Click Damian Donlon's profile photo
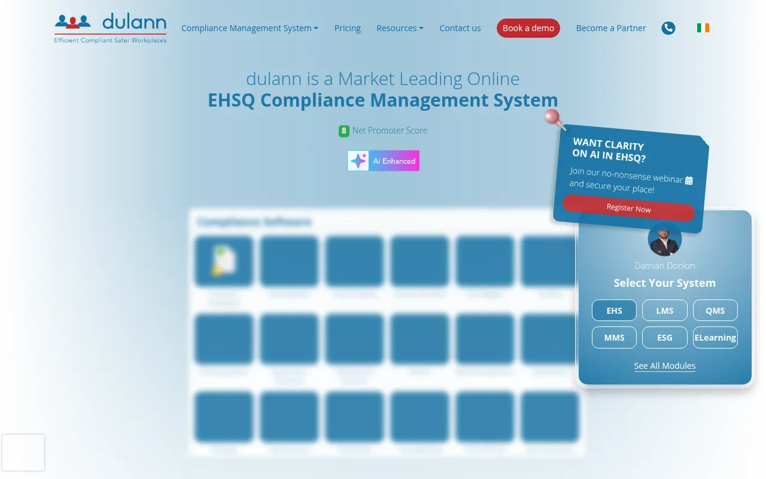The width and height of the screenshot is (766, 479). (665, 239)
